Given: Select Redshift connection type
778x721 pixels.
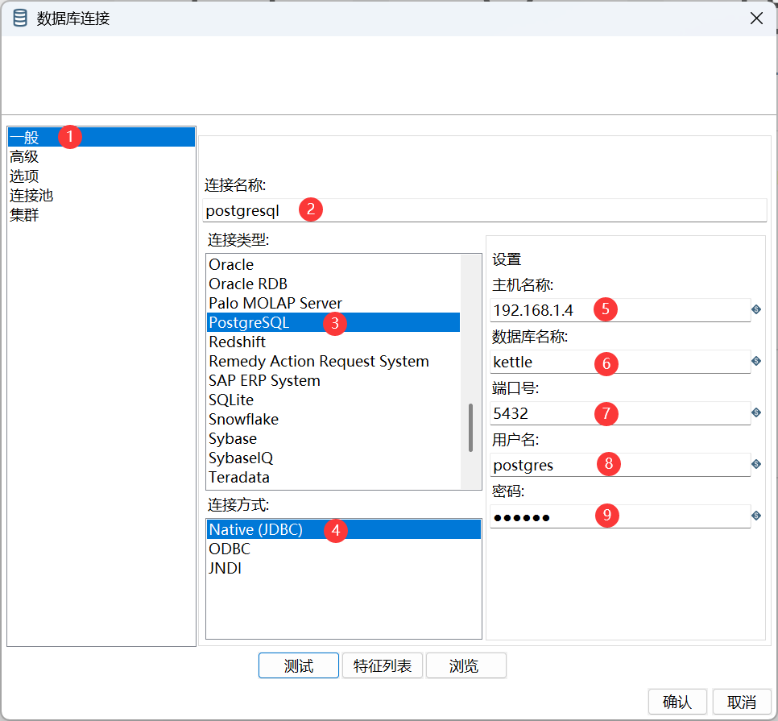Looking at the screenshot, I should click(333, 342).
